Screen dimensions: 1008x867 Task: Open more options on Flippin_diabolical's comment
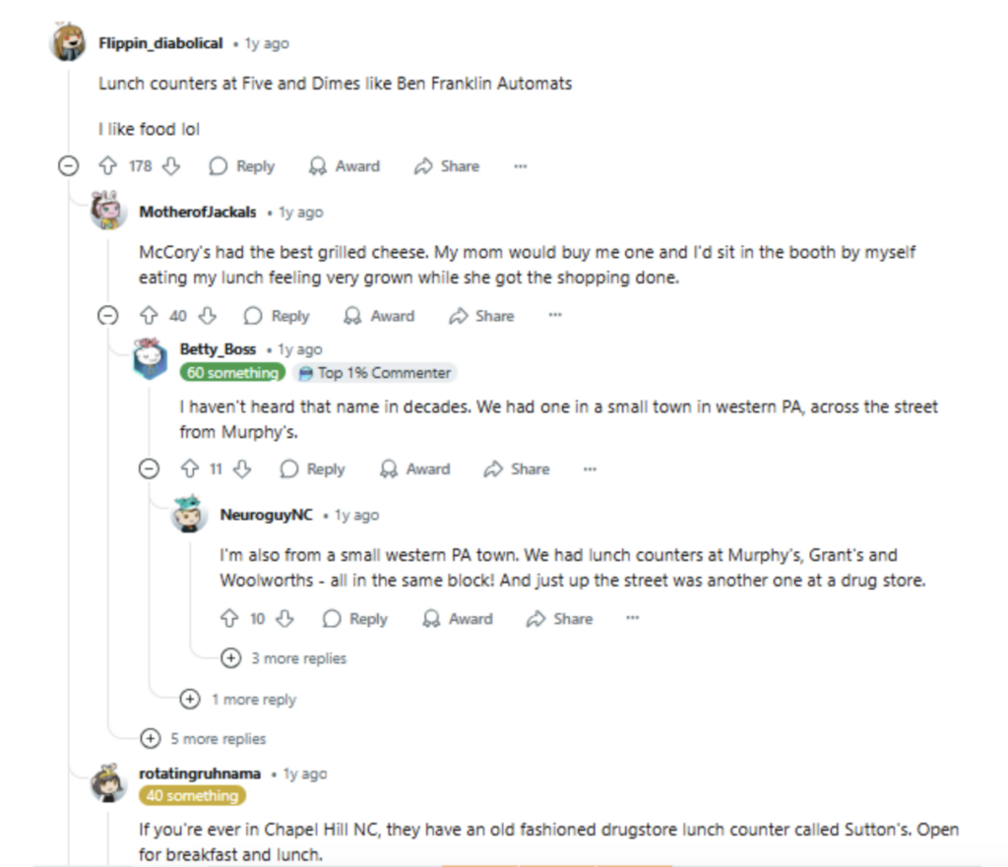pos(521,166)
